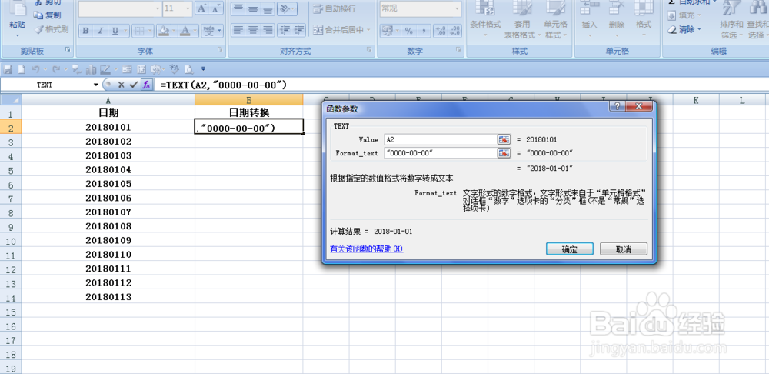Toggle bold formatting in the ribbon
Screen dimensions: 769x374
point(86,31)
